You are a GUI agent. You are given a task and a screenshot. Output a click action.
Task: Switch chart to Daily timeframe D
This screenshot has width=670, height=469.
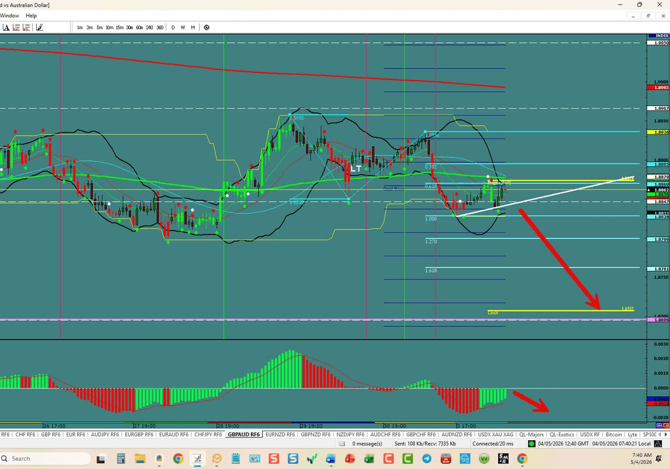173,27
